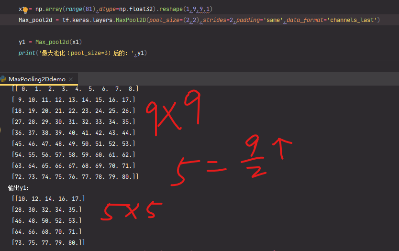Image resolution: width=399 pixels, height=251 pixels.
Task: Click the pooled output row '10. 12. 14. 16. 17.'
Action: tap(48, 198)
